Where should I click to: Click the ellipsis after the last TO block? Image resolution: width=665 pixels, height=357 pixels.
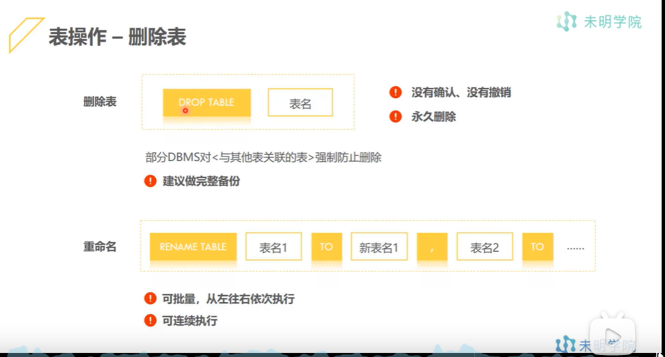click(x=576, y=248)
